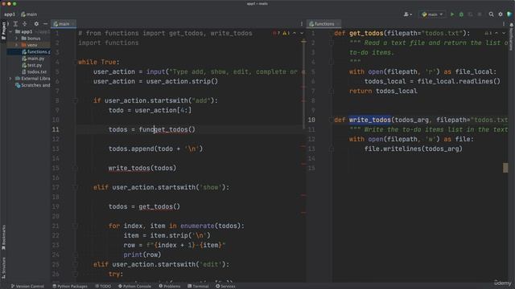Click 'import functions' on line 2
515x289 pixels.
(x=109, y=43)
